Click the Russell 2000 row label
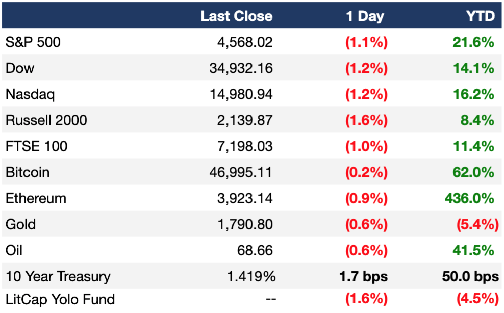The height and width of the screenshot is (313, 504). pos(46,120)
